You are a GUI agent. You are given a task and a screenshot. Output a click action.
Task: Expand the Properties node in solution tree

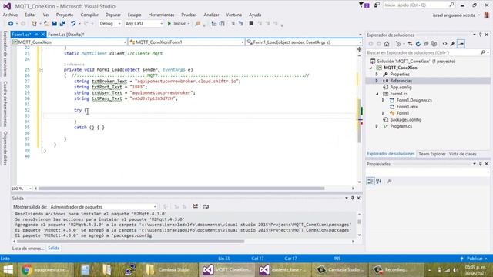pos(377,75)
